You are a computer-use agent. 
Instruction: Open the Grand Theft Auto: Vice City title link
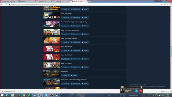69,38
